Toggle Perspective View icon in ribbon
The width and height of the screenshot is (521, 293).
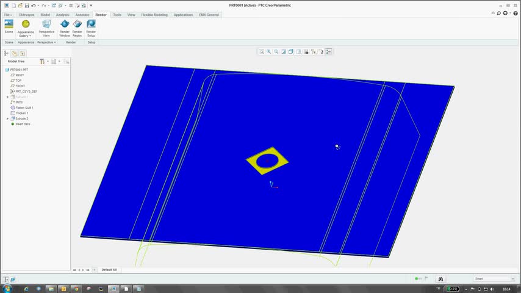click(46, 24)
